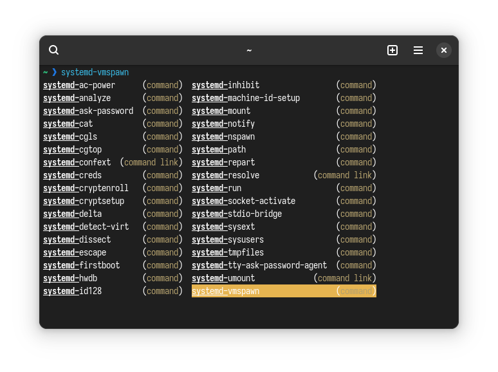Open the hamburger main menu

click(x=418, y=50)
